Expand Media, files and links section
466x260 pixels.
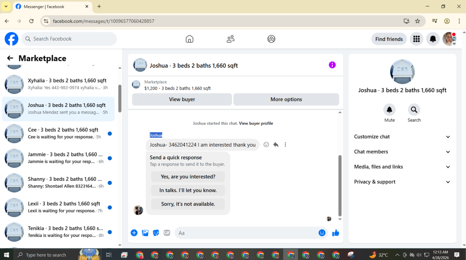tap(402, 167)
